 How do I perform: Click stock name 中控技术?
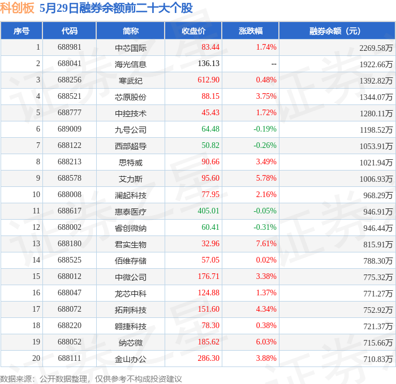pyautogui.click(x=131, y=114)
